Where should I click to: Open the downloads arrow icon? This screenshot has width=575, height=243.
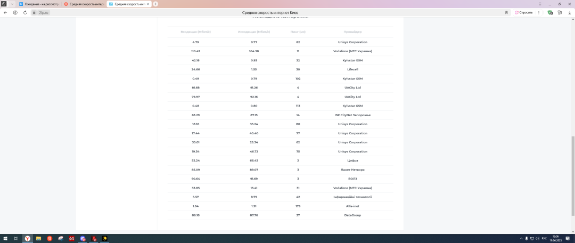(x=570, y=12)
